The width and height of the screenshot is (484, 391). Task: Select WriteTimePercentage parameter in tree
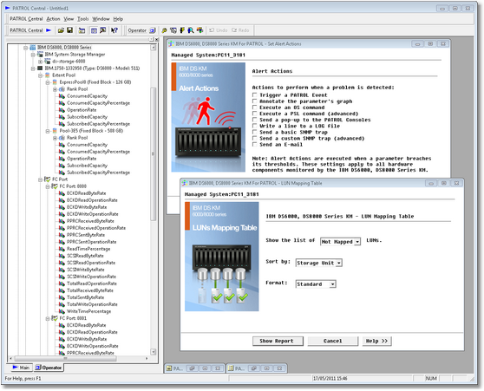tap(88, 311)
